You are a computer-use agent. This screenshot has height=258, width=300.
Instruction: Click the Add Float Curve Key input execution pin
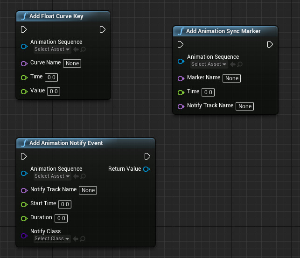24,30
